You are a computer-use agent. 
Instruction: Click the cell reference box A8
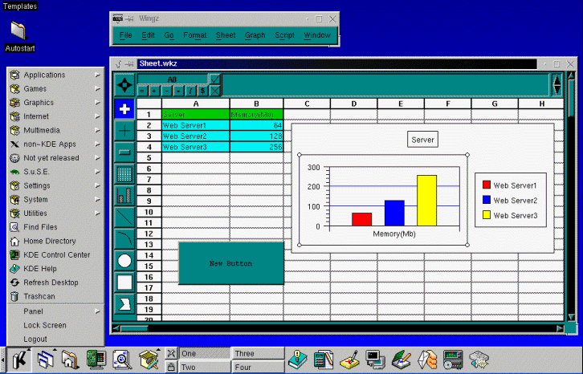click(173, 79)
